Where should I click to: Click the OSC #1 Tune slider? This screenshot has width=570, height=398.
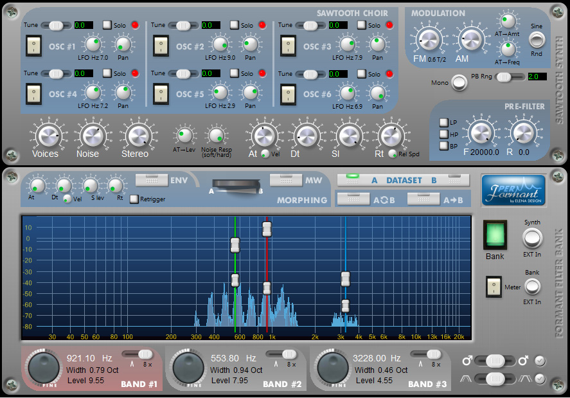pyautogui.click(x=56, y=26)
